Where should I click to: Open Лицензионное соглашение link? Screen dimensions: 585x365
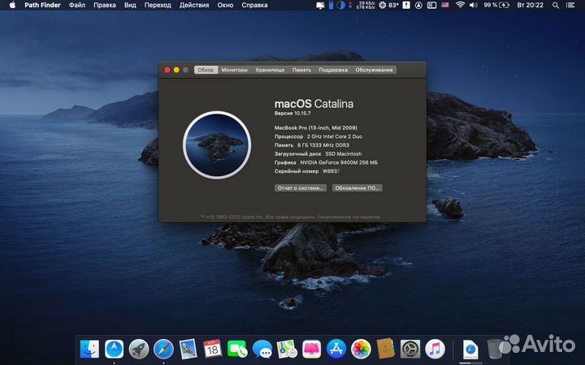click(349, 217)
